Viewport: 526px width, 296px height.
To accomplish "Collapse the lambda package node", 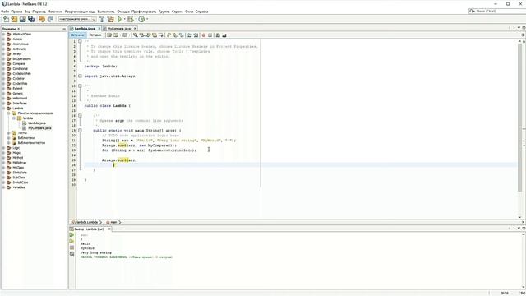I will [x=14, y=118].
